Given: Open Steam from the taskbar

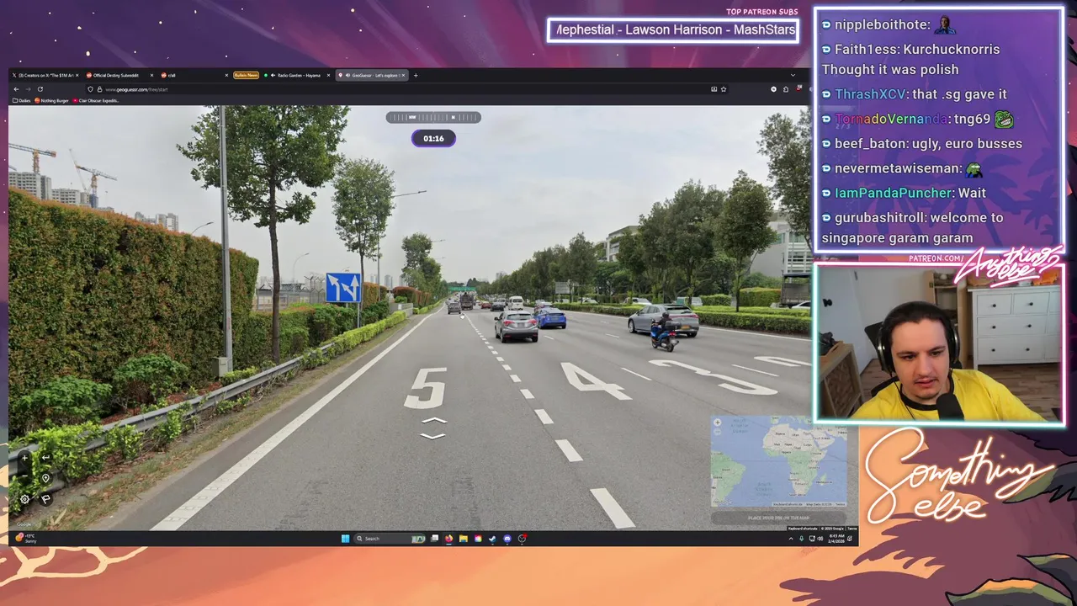Looking at the screenshot, I should point(492,539).
